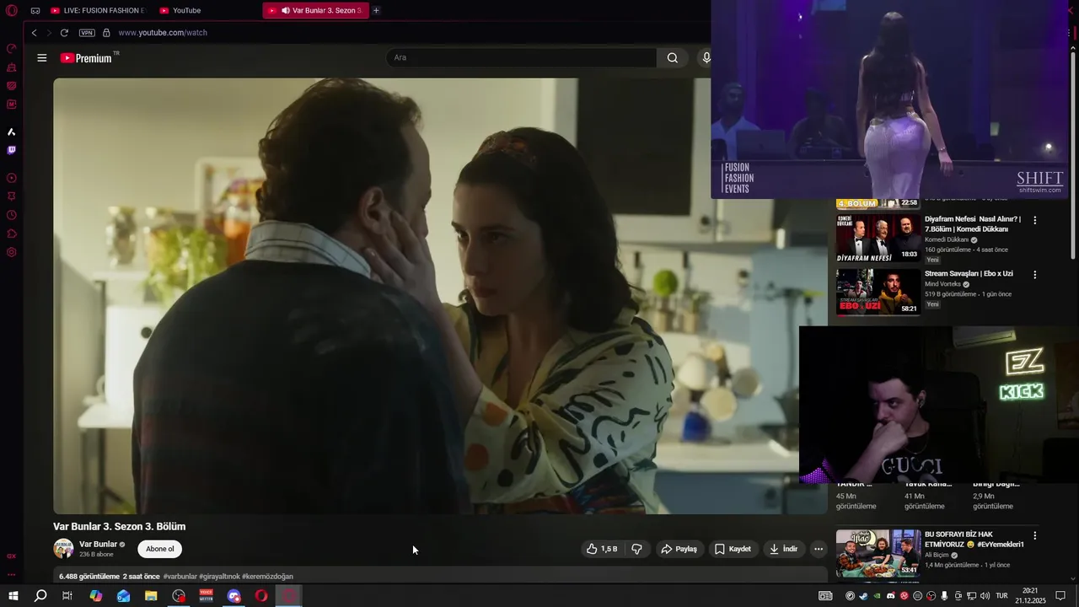The height and width of the screenshot is (607, 1079).
Task: Mute tab using the speaker icon
Action: (x=286, y=10)
